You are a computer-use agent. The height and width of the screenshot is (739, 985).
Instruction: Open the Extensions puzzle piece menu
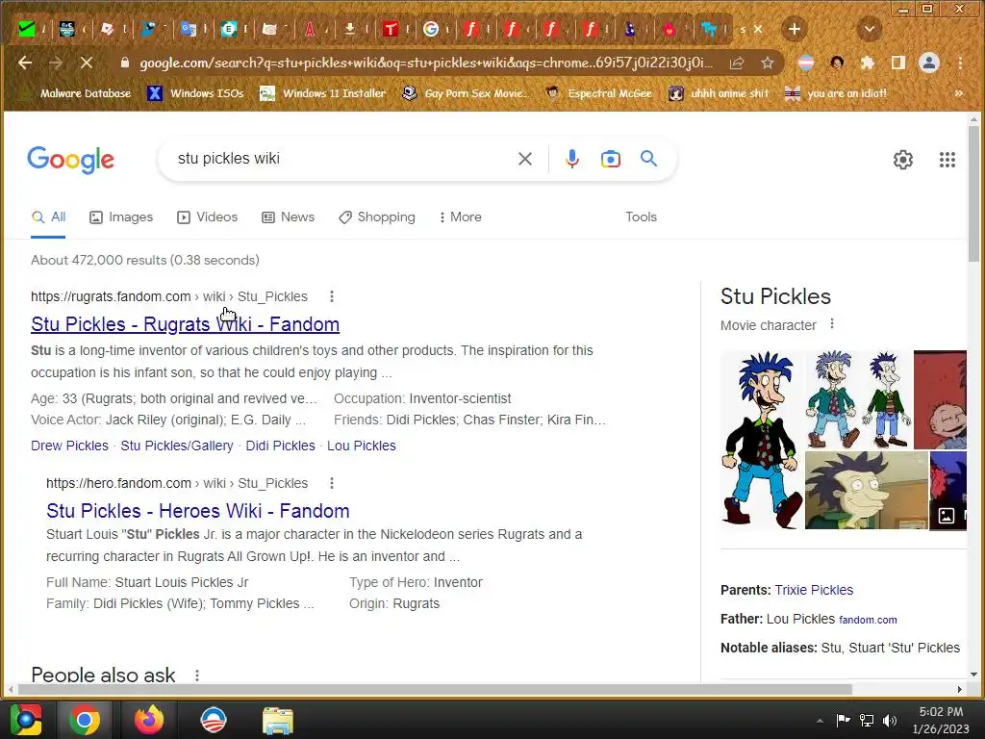pos(868,63)
